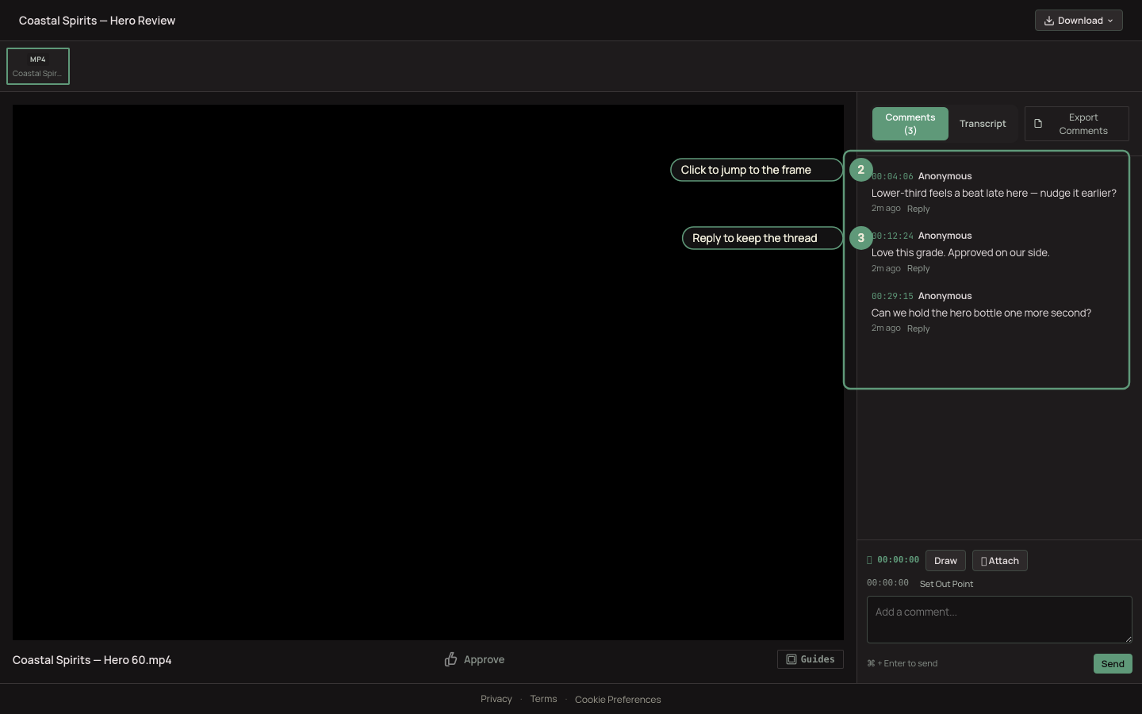Reply to the lower-third comment
Viewport: 1142px width, 714px height.
918,209
